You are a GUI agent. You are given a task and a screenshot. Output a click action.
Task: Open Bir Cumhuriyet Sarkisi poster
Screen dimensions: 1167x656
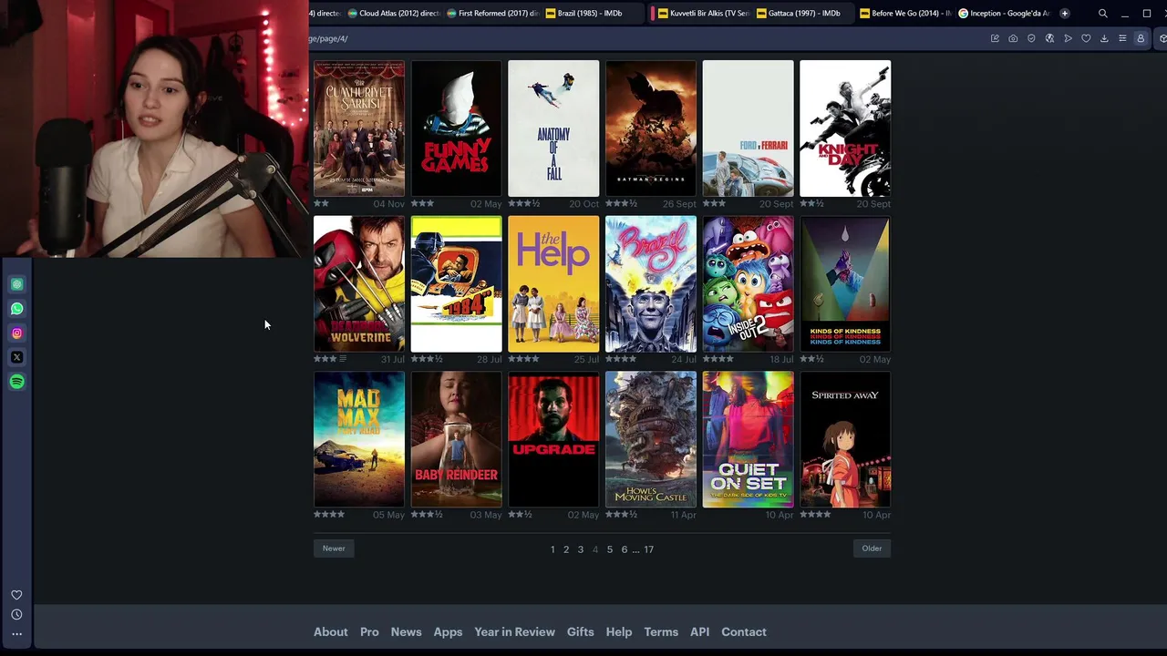pos(359,128)
